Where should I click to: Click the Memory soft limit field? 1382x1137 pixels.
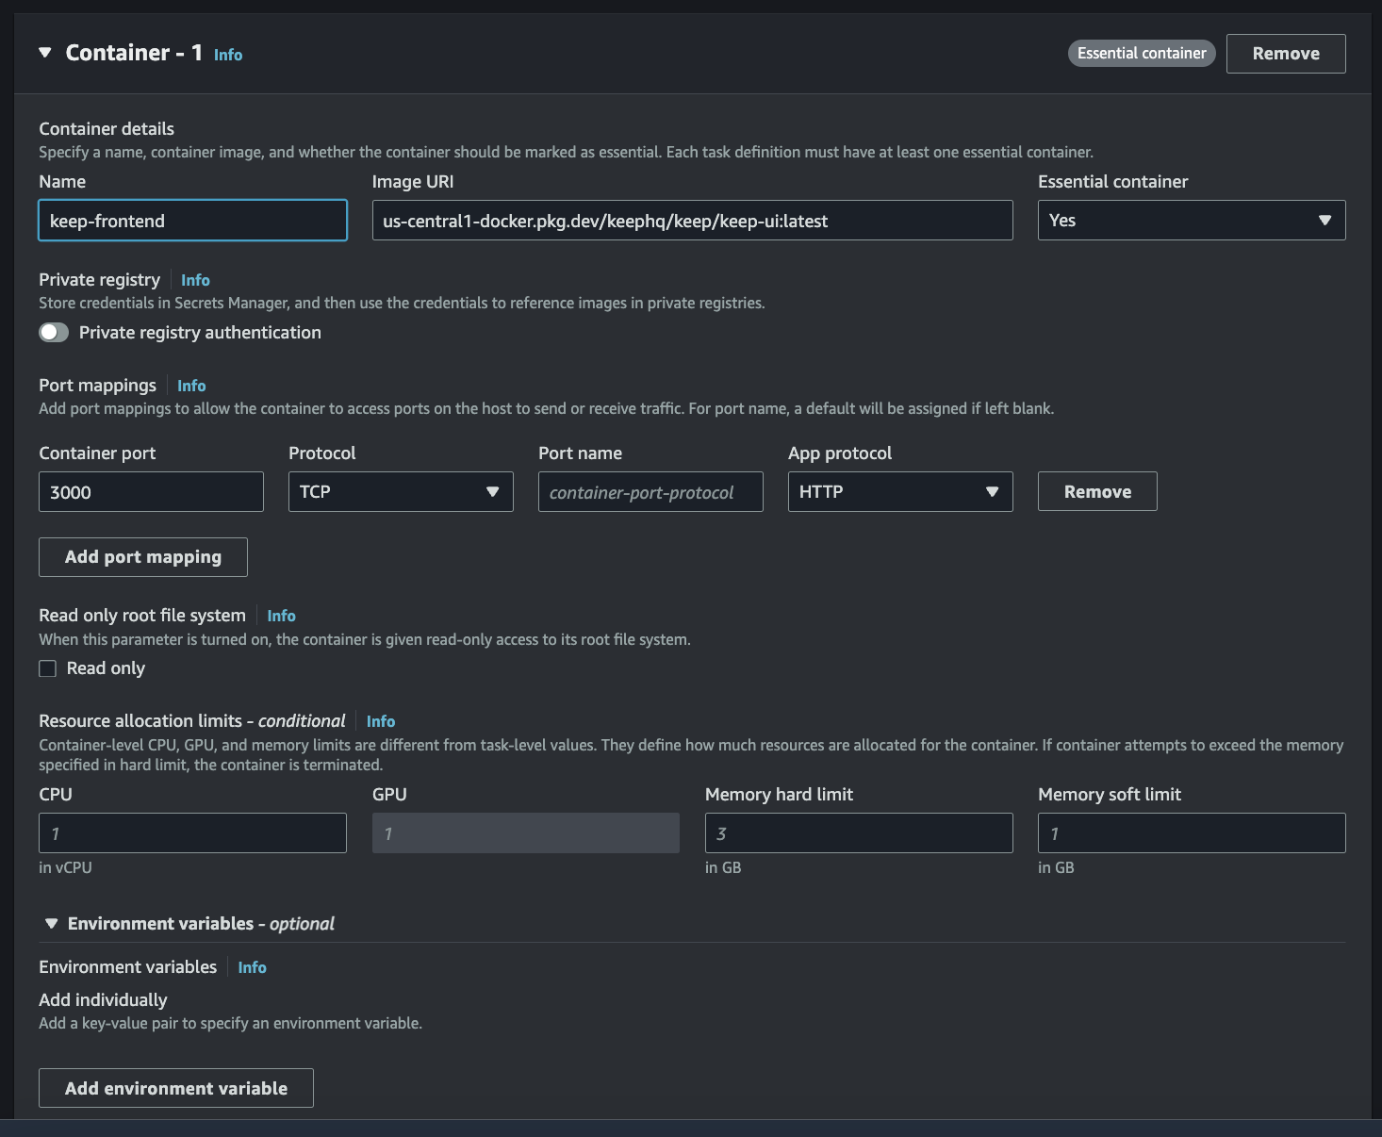(1192, 833)
